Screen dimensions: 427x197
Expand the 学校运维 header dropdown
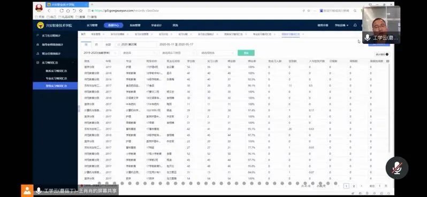(x=341, y=25)
